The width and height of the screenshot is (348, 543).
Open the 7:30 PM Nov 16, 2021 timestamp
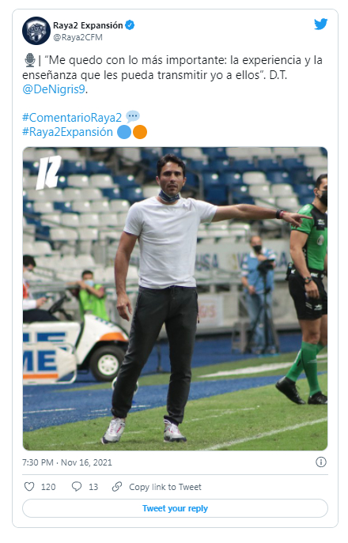point(67,462)
